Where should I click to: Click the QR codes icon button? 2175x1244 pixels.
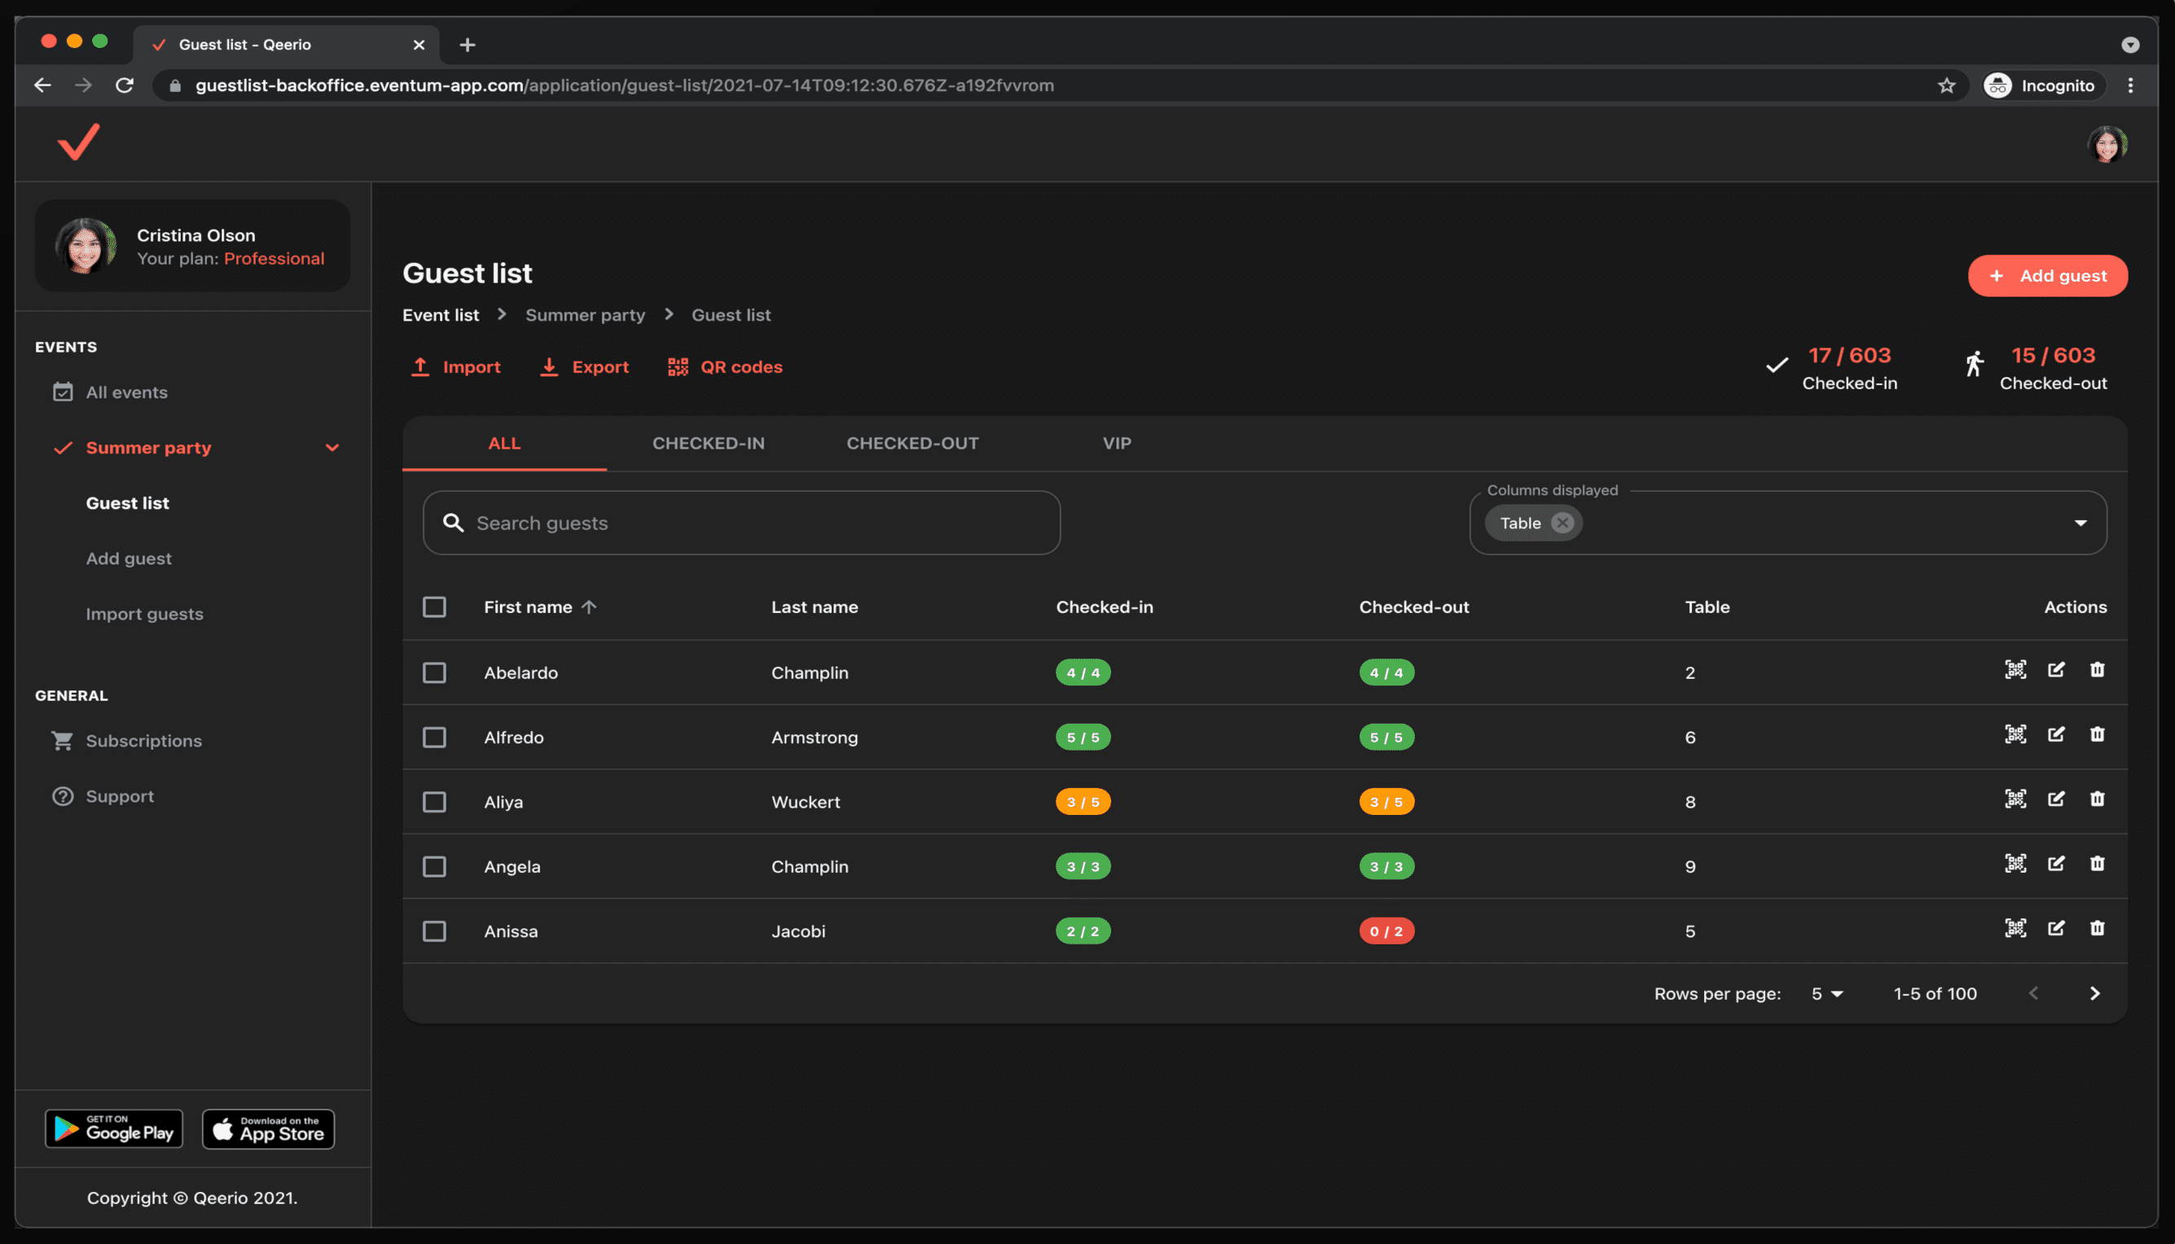click(x=678, y=367)
